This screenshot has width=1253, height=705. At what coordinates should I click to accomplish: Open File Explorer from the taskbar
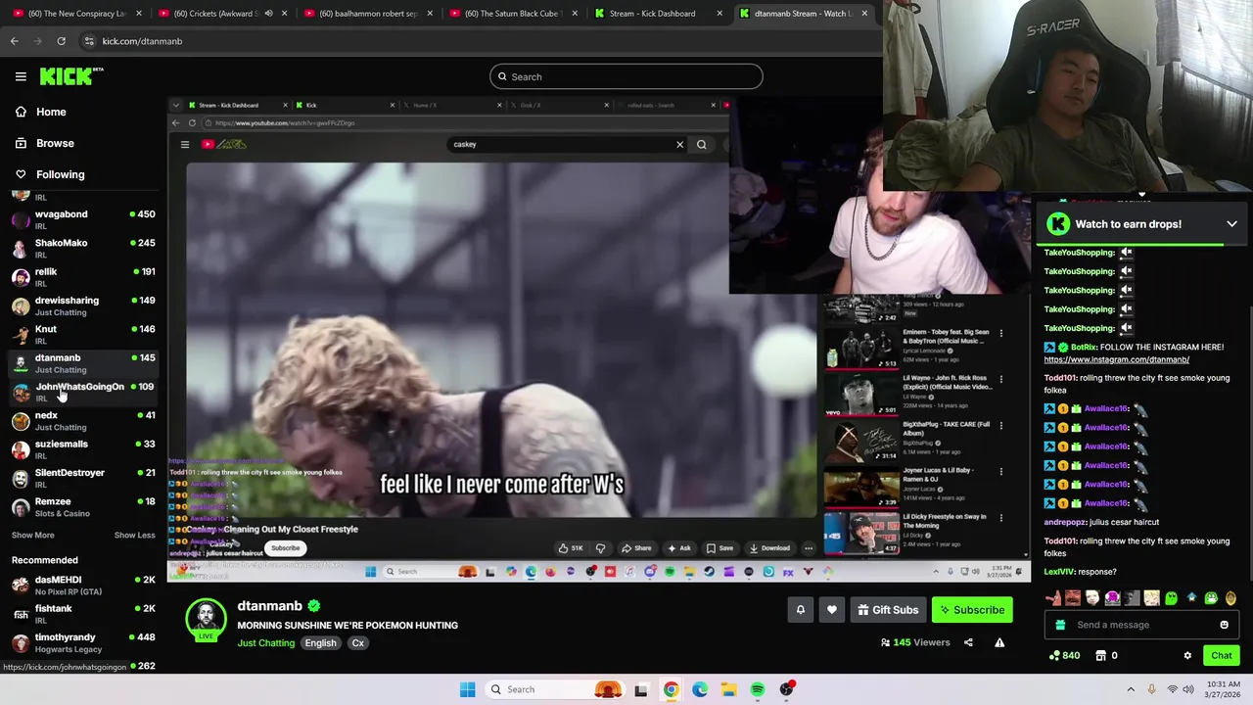[728, 689]
